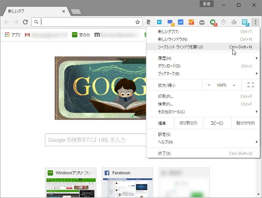This screenshot has width=262, height=198.
Task: Click the 英俊 profile button
Action: tap(207, 4)
